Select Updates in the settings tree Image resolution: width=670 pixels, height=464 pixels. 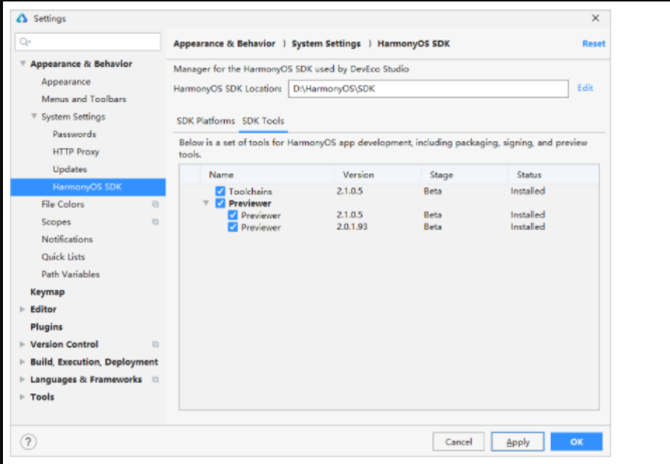pos(70,170)
